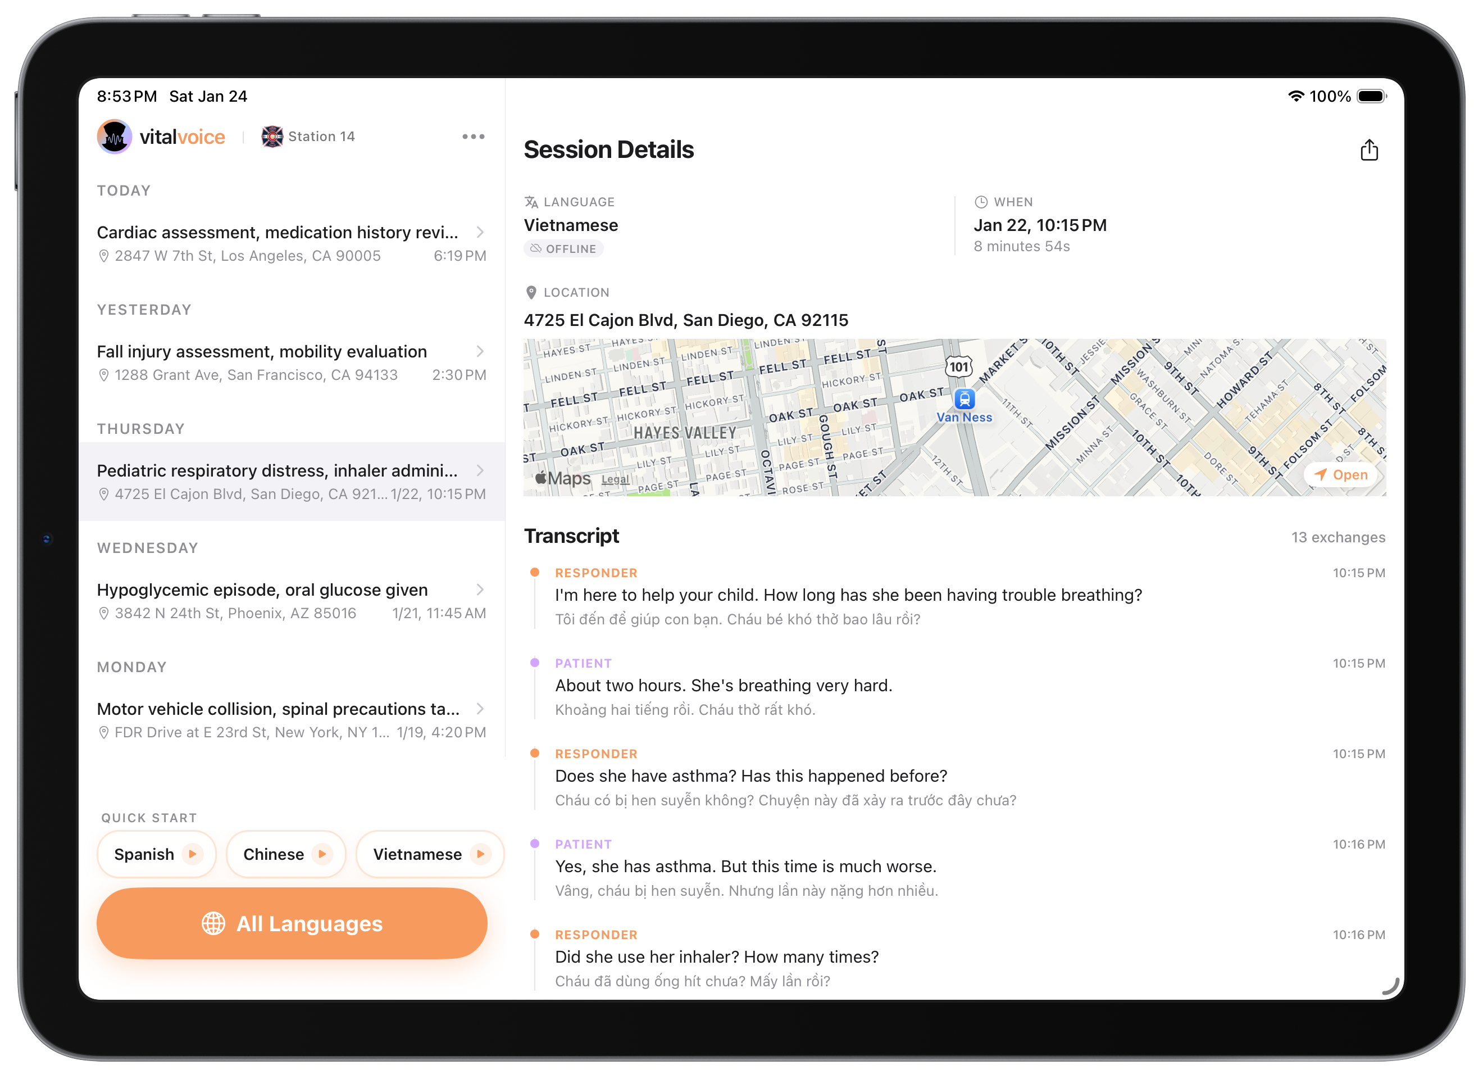Click the clock icon beside When

pos(981,202)
